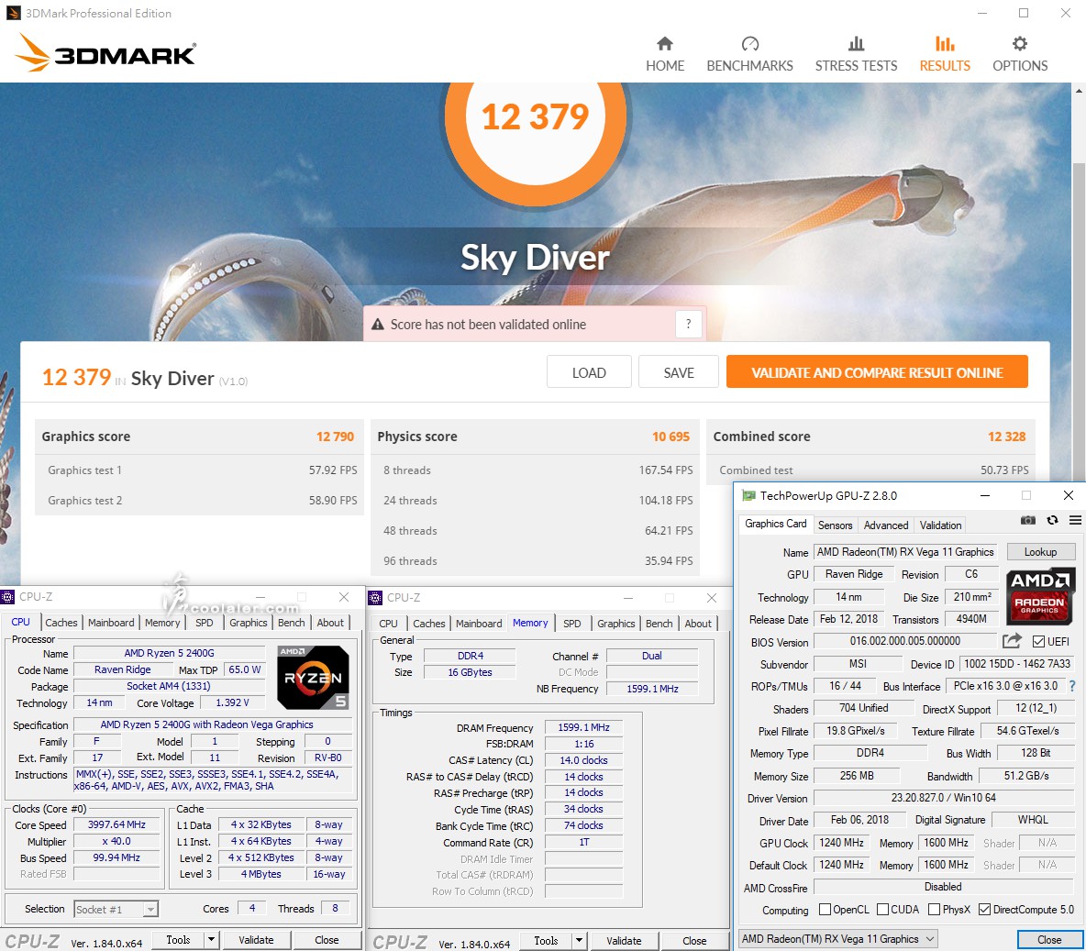Image resolution: width=1086 pixels, height=951 pixels.
Task: Click the BIOS Version value in GPU-Z
Action: point(904,641)
